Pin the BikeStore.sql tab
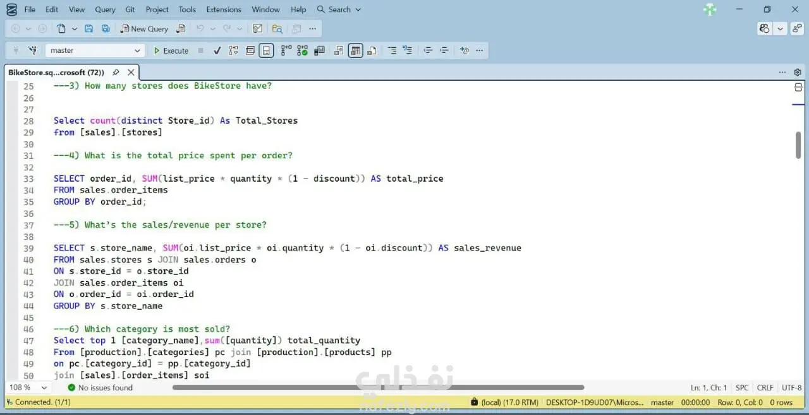Screen dimensions: 809x415 pos(116,73)
